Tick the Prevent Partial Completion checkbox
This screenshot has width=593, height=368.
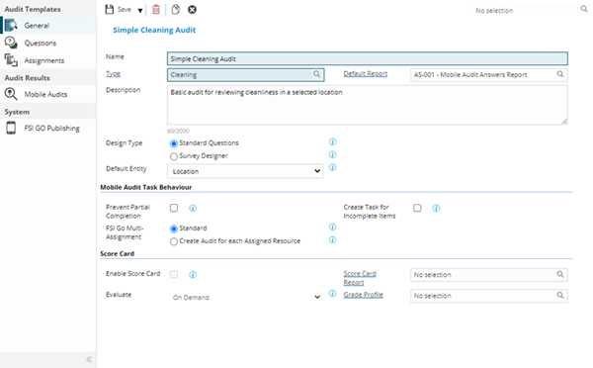pos(174,208)
